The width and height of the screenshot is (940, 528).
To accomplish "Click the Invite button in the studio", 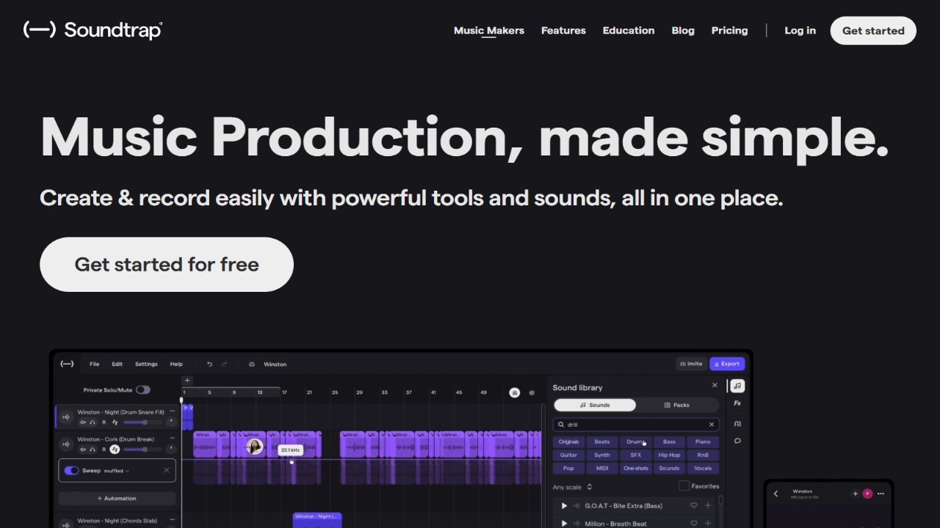I will (x=691, y=364).
